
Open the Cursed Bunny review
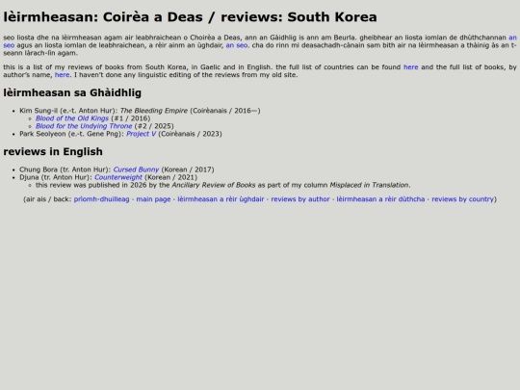coord(136,169)
